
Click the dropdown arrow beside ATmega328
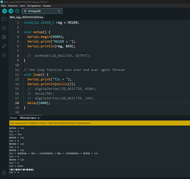coord(59,11)
